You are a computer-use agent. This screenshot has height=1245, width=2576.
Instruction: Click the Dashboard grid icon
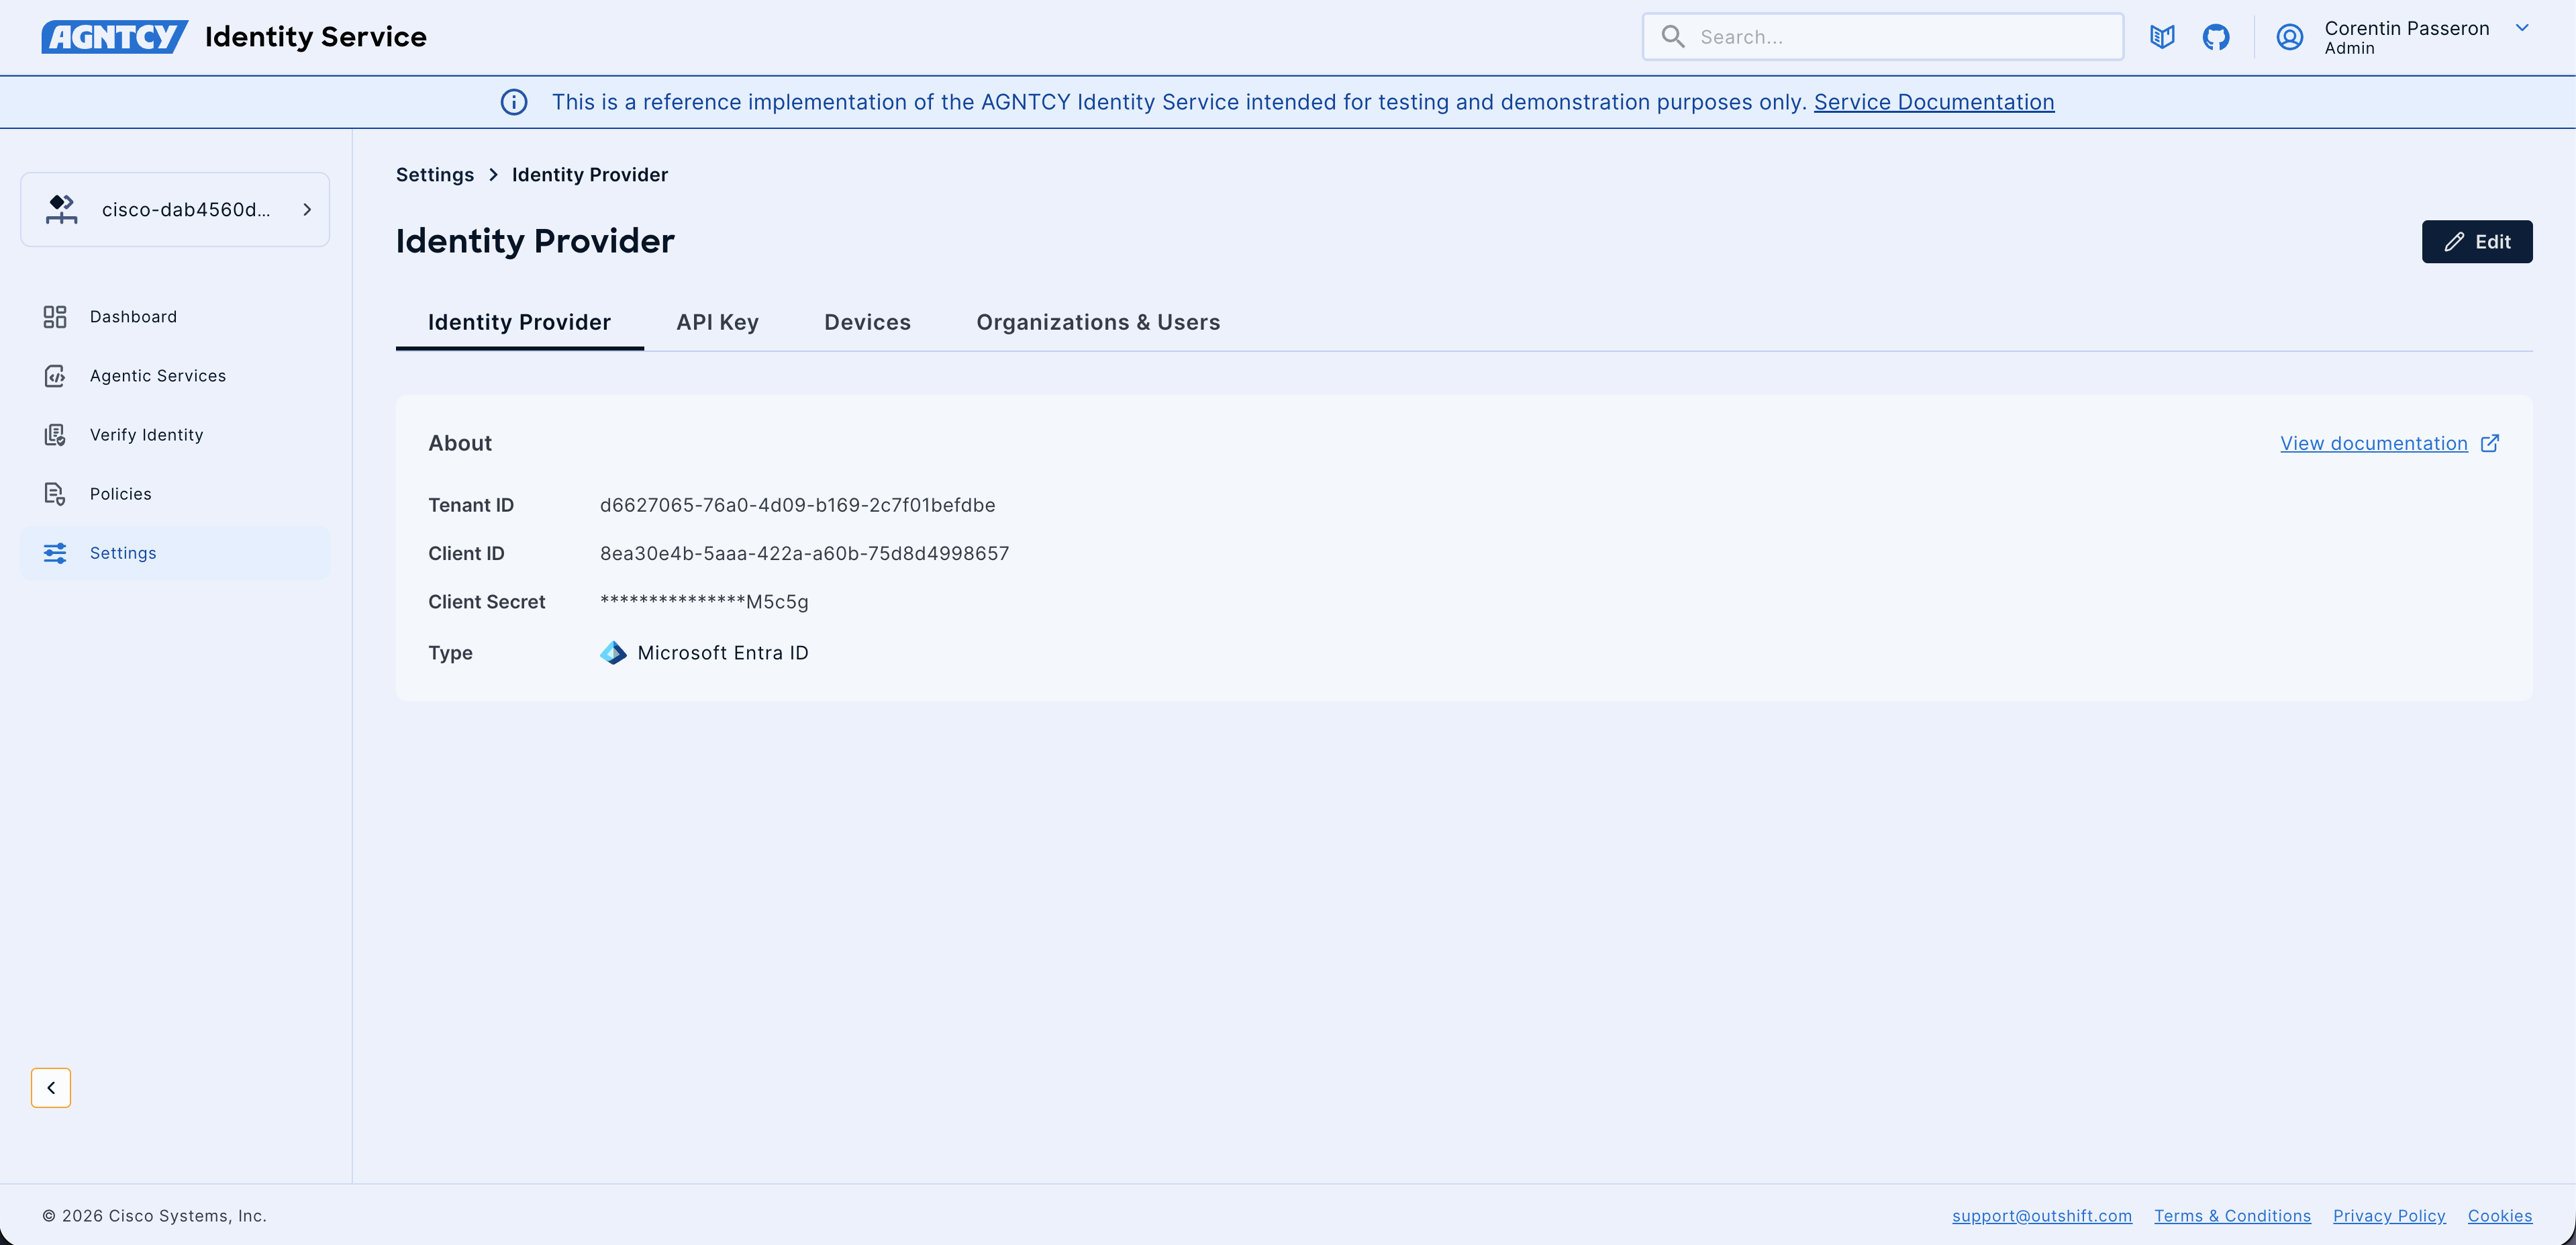pos(55,317)
